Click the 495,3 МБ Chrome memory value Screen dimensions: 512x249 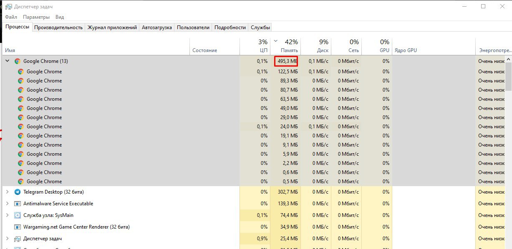288,61
